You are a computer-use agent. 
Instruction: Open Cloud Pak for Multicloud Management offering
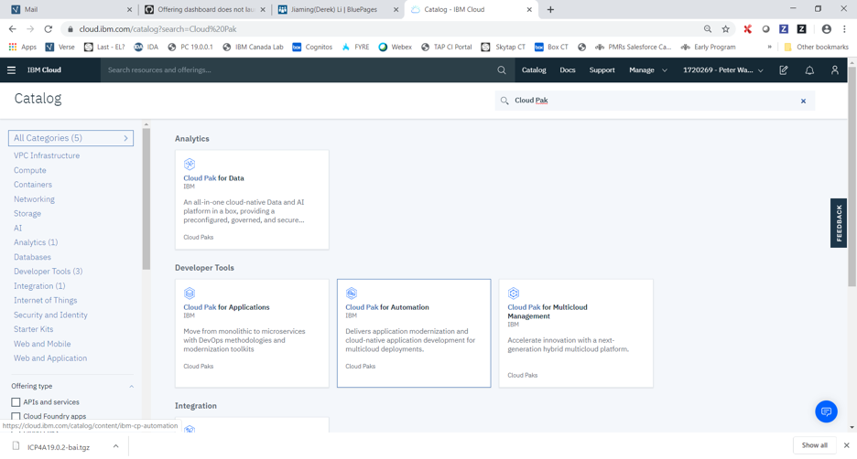coord(576,334)
